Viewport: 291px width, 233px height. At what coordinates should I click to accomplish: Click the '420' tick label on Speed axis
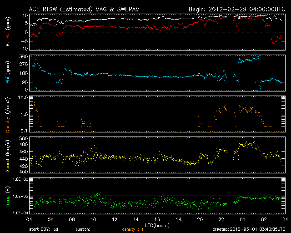tap(24, 166)
